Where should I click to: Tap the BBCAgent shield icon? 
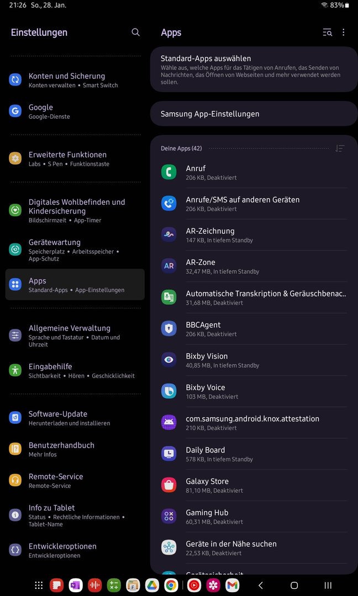169,328
